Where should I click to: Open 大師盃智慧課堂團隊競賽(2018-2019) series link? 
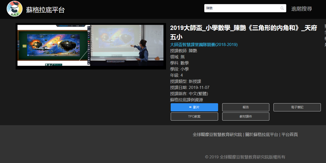coord(204,44)
